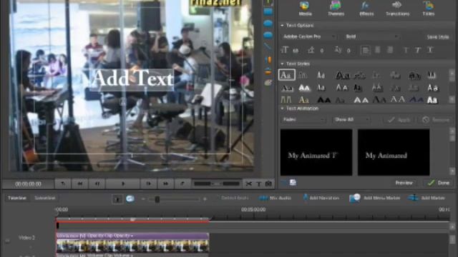Collapse the Text Animation section

pyautogui.click(x=282, y=109)
